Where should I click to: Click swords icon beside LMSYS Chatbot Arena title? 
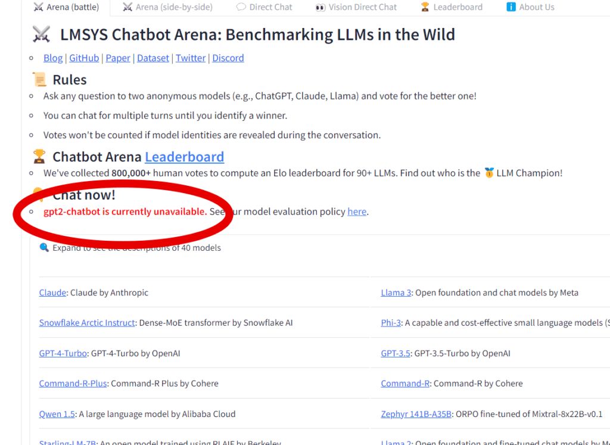pyautogui.click(x=41, y=34)
